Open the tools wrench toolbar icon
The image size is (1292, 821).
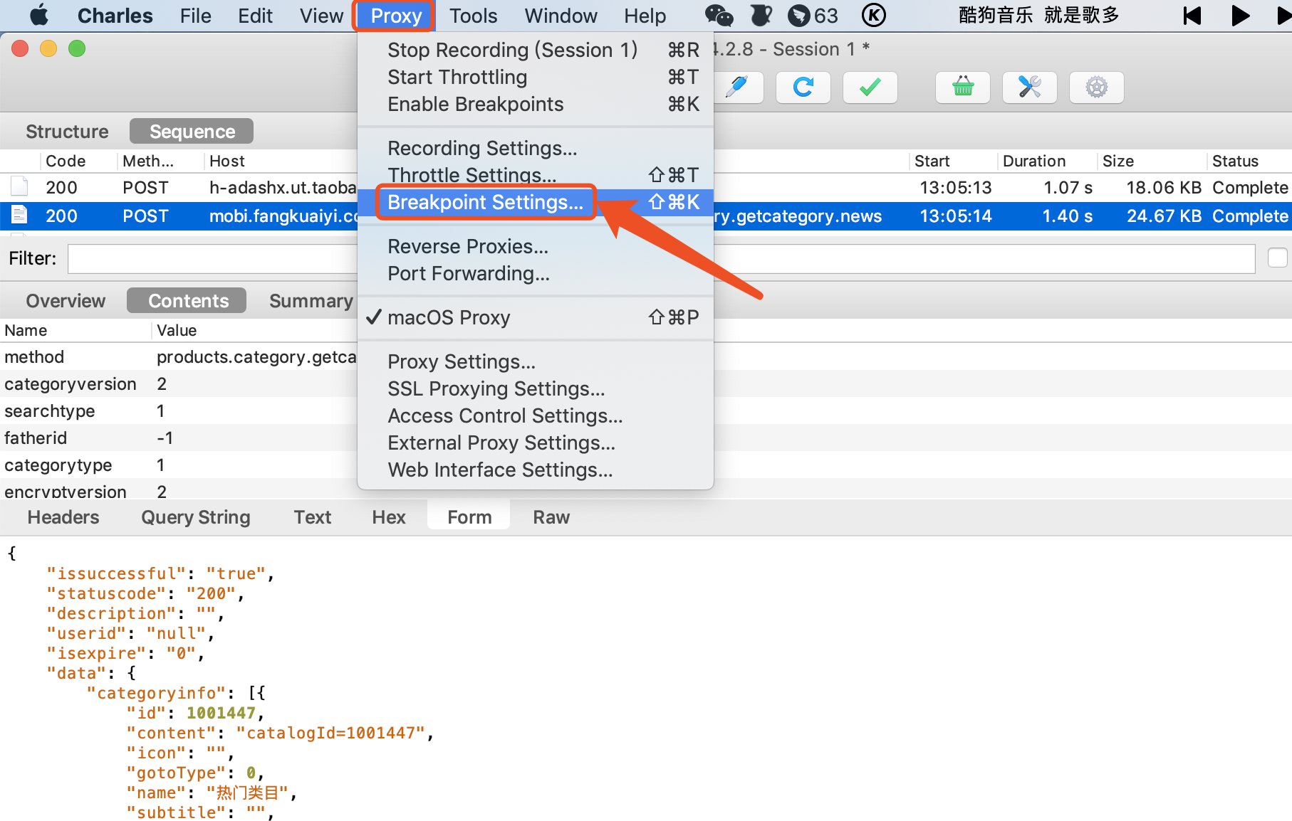[x=1030, y=88]
